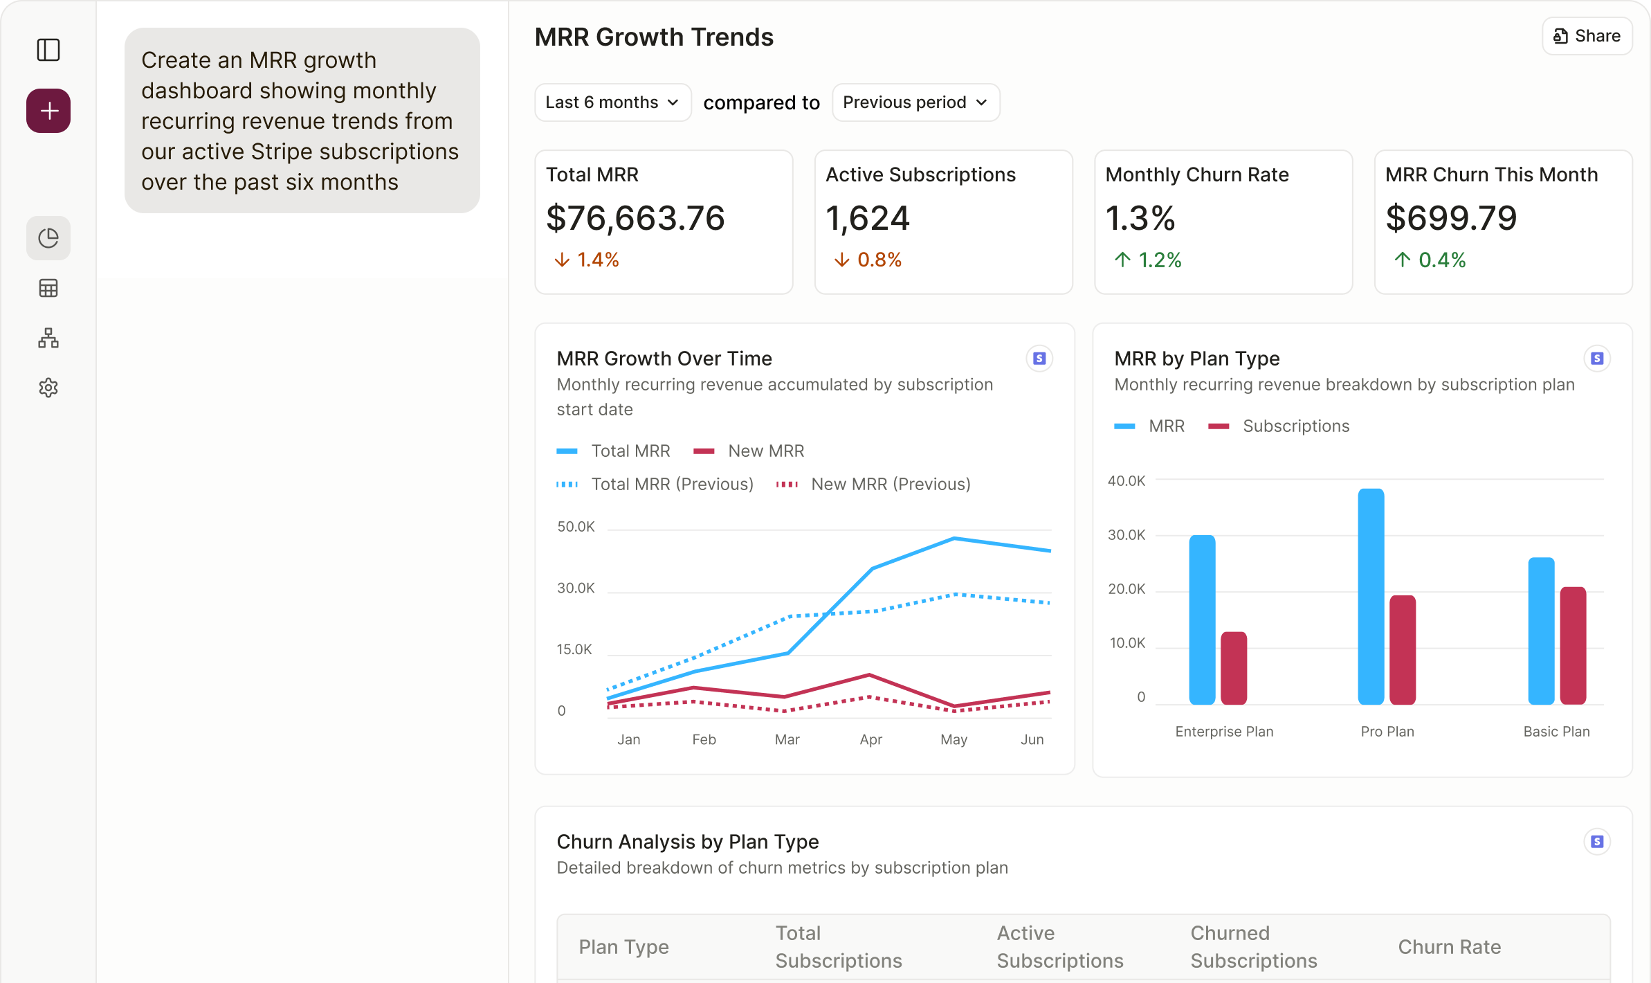
Task: Click the Stripe icon on the MRR by Plan Type card
Action: click(x=1598, y=358)
